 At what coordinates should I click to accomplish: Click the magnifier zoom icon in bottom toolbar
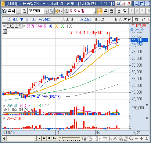tap(131, 139)
